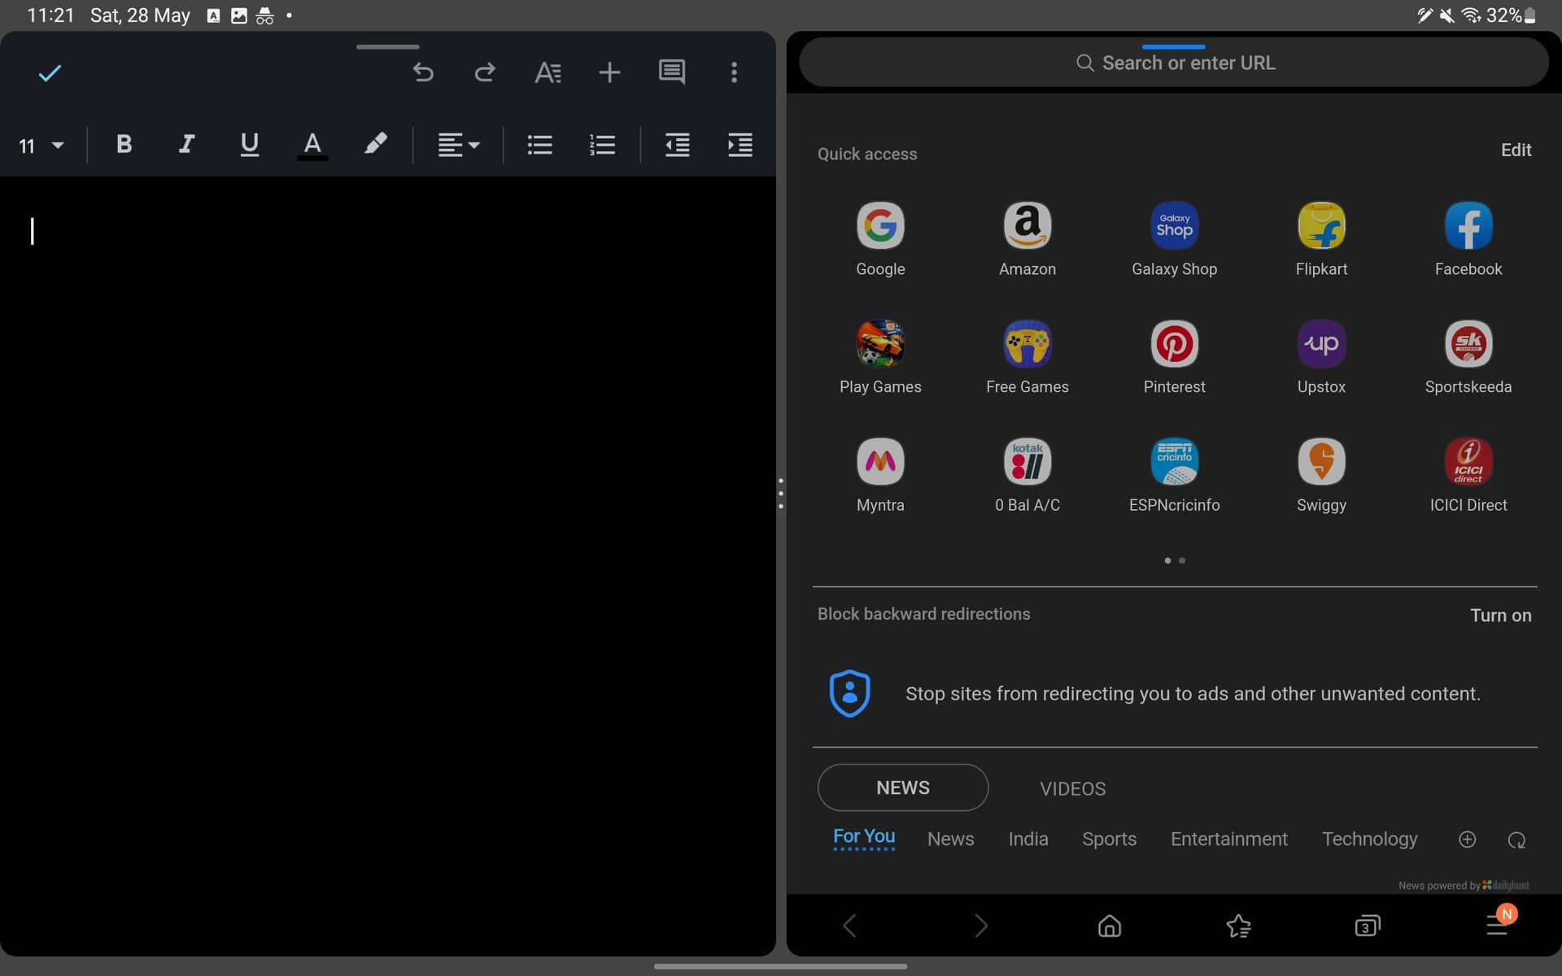The image size is (1562, 976).
Task: Open browser bookmarks with the star icon
Action: coord(1238,925)
